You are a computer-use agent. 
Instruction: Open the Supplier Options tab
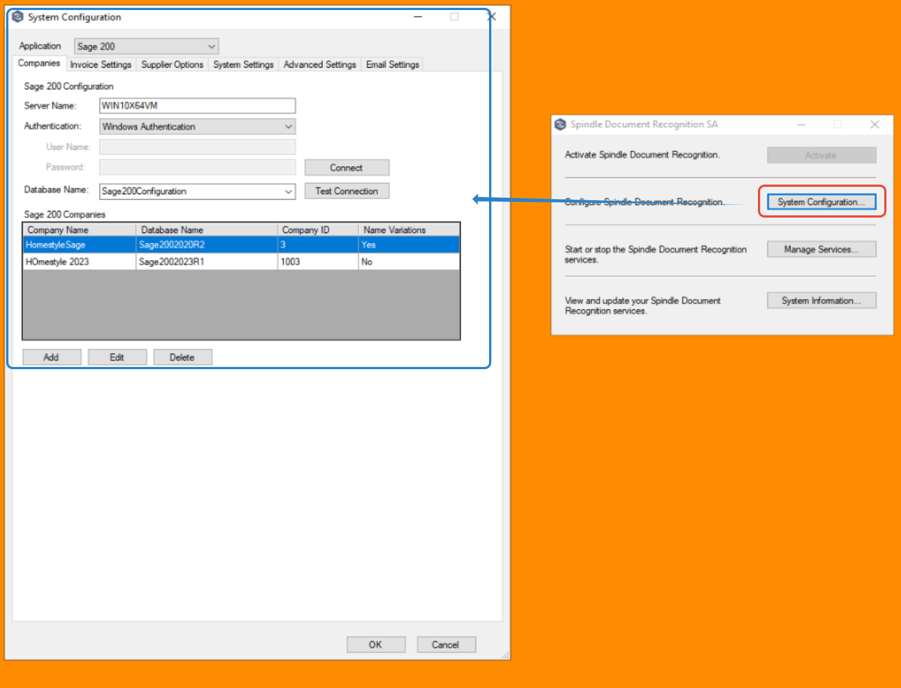click(172, 65)
